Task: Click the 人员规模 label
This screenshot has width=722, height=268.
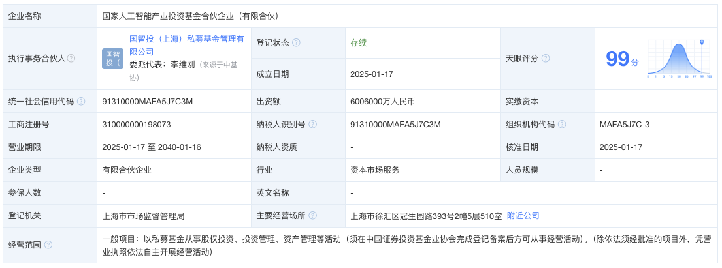Action: pos(521,170)
